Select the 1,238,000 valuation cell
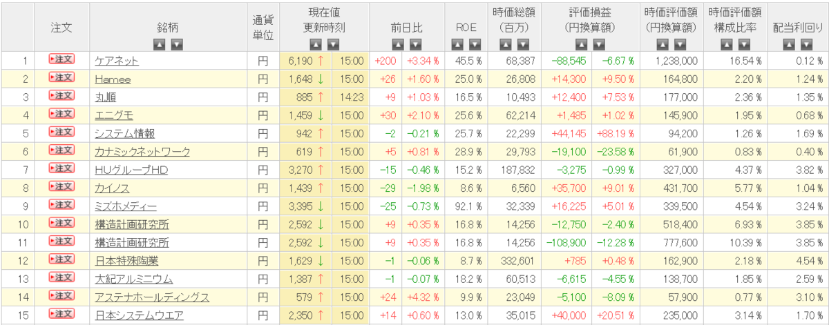This screenshot has width=829, height=325. 673,61
